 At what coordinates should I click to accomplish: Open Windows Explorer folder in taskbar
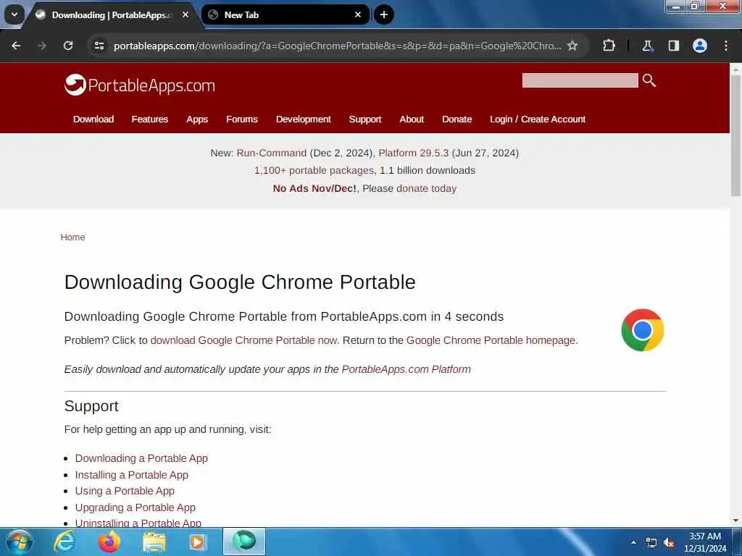pos(154,542)
